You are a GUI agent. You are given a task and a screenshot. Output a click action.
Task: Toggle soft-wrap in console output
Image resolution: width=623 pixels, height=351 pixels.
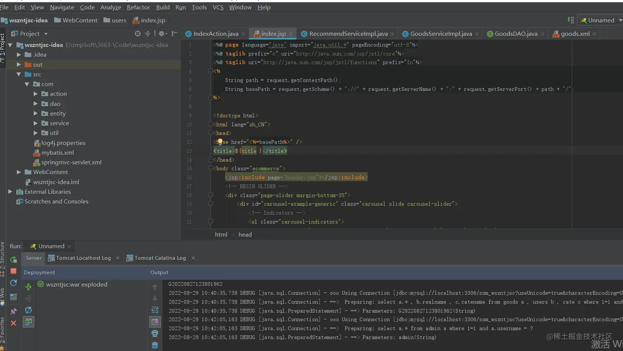pos(155,310)
